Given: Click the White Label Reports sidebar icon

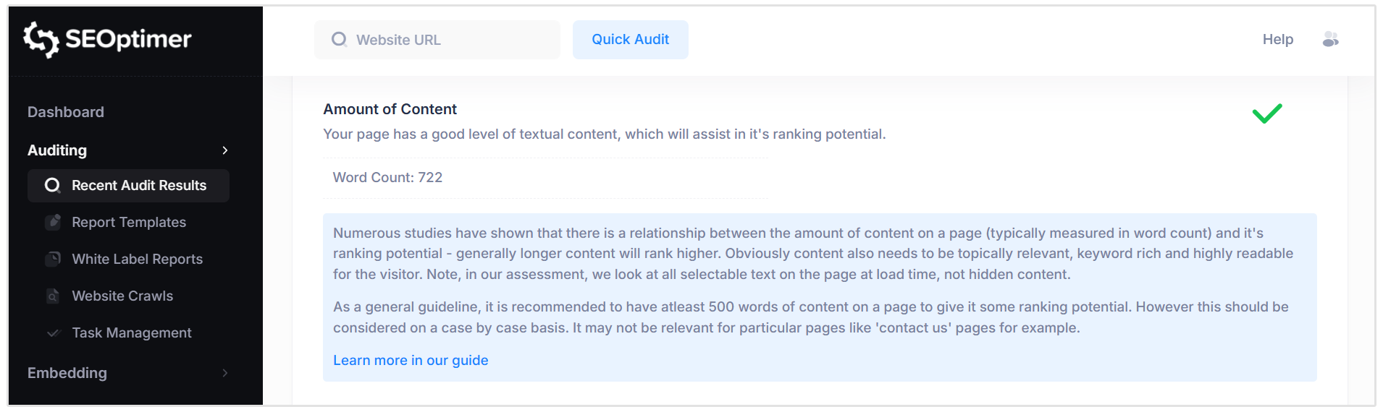Looking at the screenshot, I should pyautogui.click(x=53, y=259).
